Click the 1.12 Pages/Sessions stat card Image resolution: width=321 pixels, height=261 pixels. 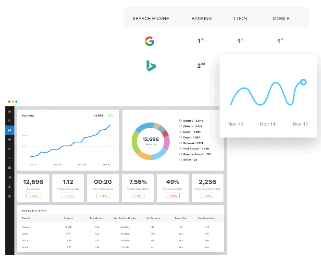tap(68, 188)
